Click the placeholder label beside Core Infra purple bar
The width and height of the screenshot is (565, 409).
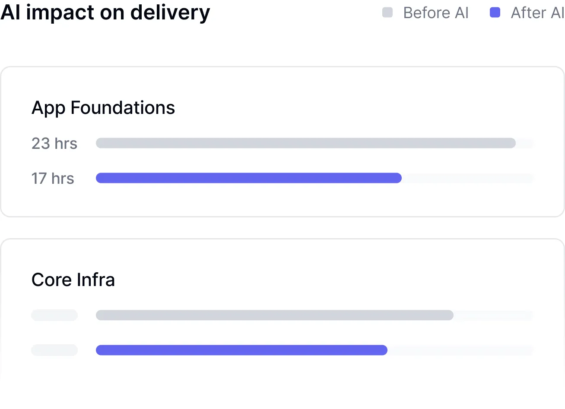pos(54,350)
